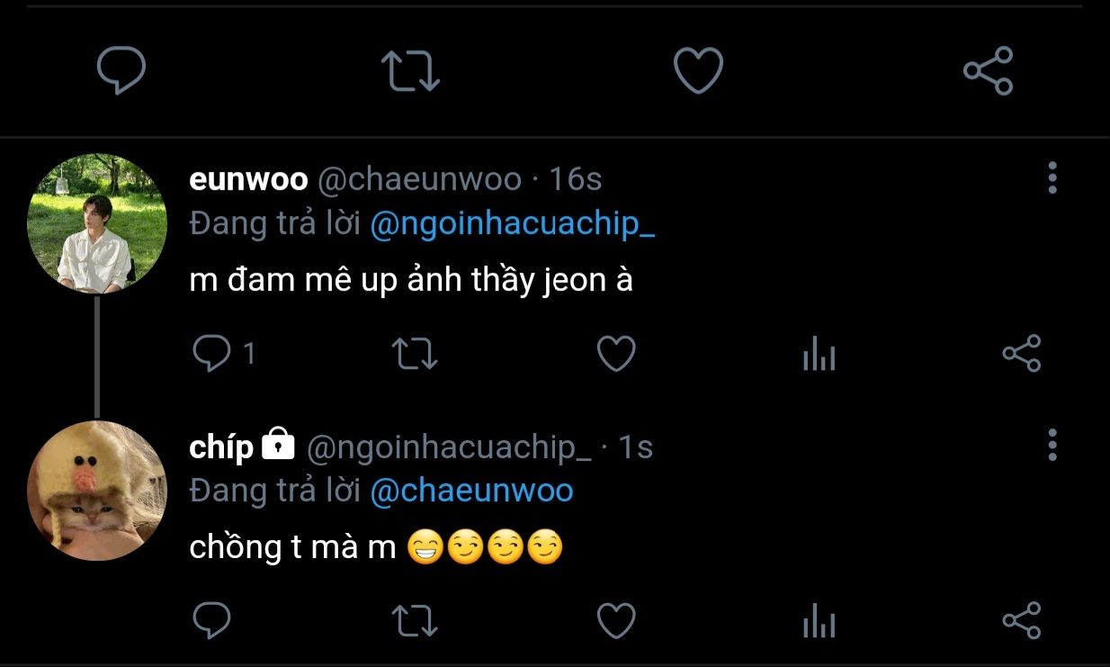1110x667 pixels.
Task: Share chíp's tweet
Action: 1021,621
